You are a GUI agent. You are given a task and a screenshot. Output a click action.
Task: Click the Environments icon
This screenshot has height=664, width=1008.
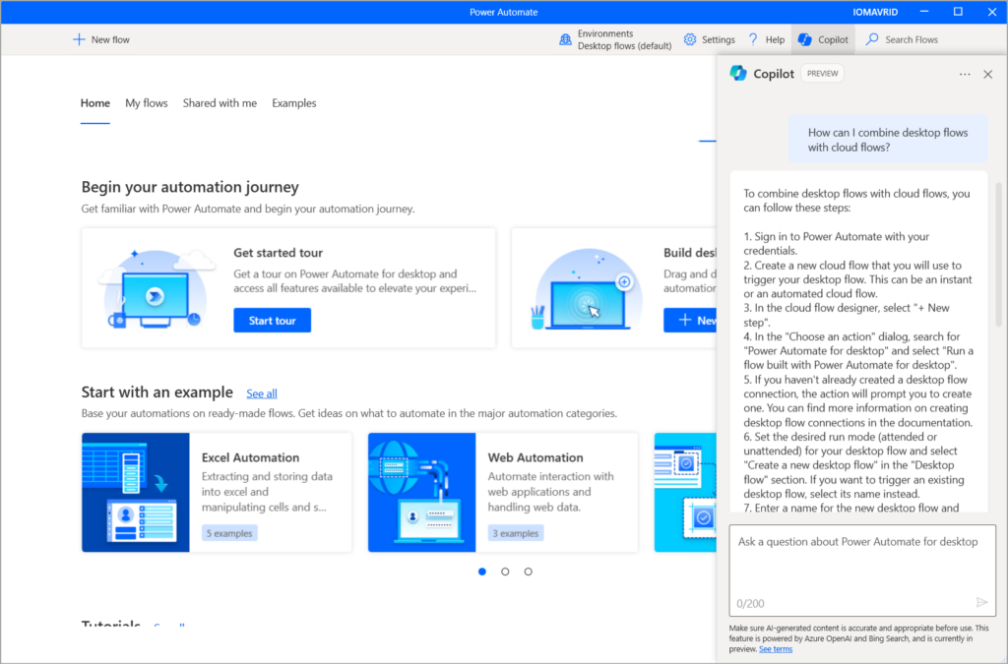coord(565,38)
